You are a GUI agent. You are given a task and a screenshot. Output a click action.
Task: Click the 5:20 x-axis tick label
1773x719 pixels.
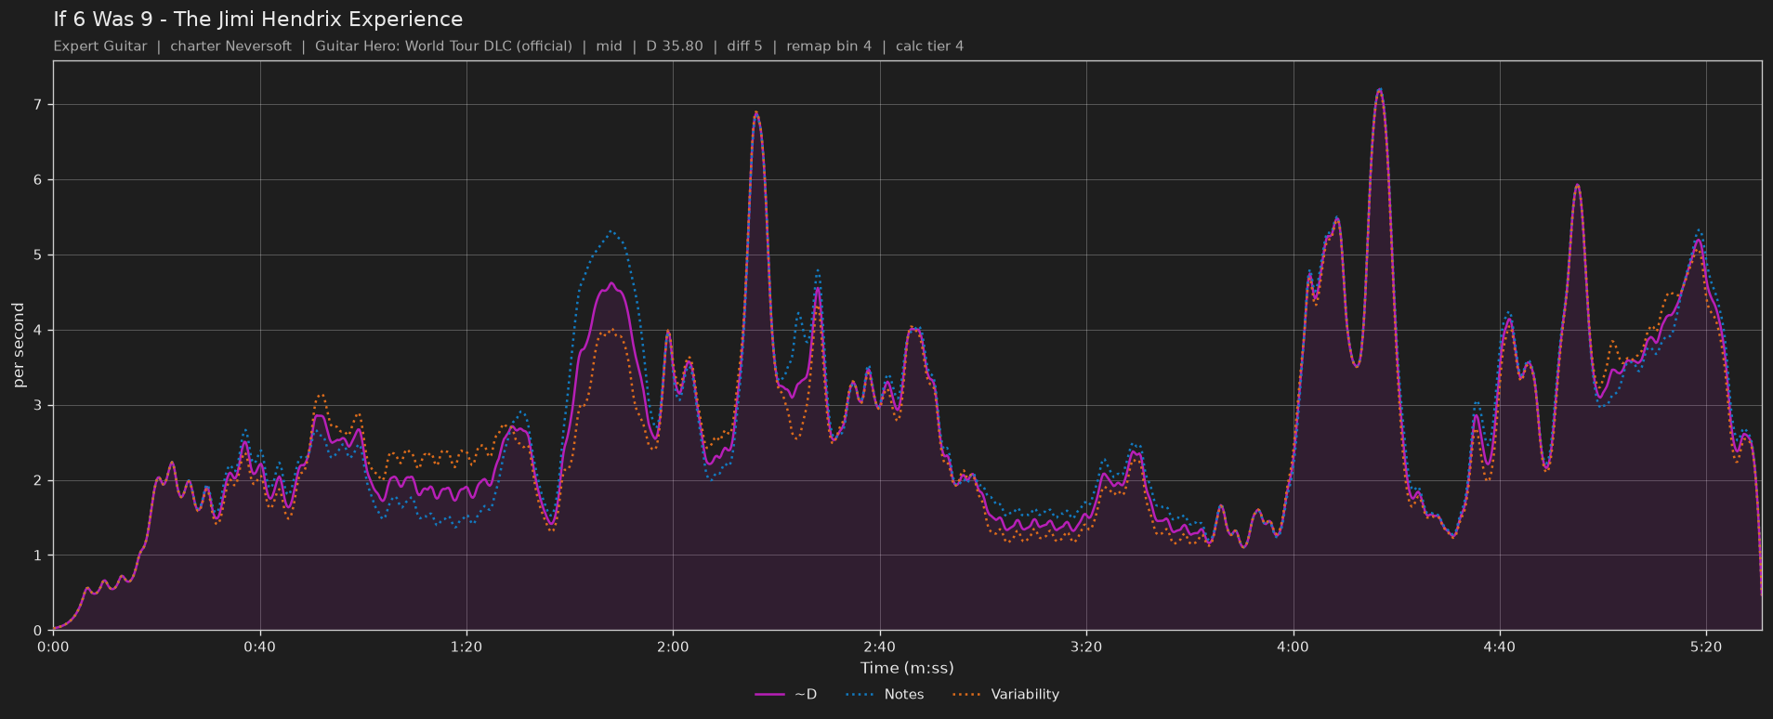pyautogui.click(x=1706, y=647)
